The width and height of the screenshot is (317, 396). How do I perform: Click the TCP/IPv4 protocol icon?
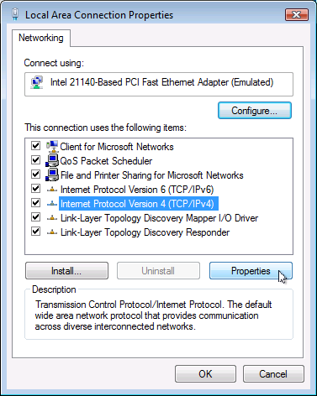coord(52,204)
